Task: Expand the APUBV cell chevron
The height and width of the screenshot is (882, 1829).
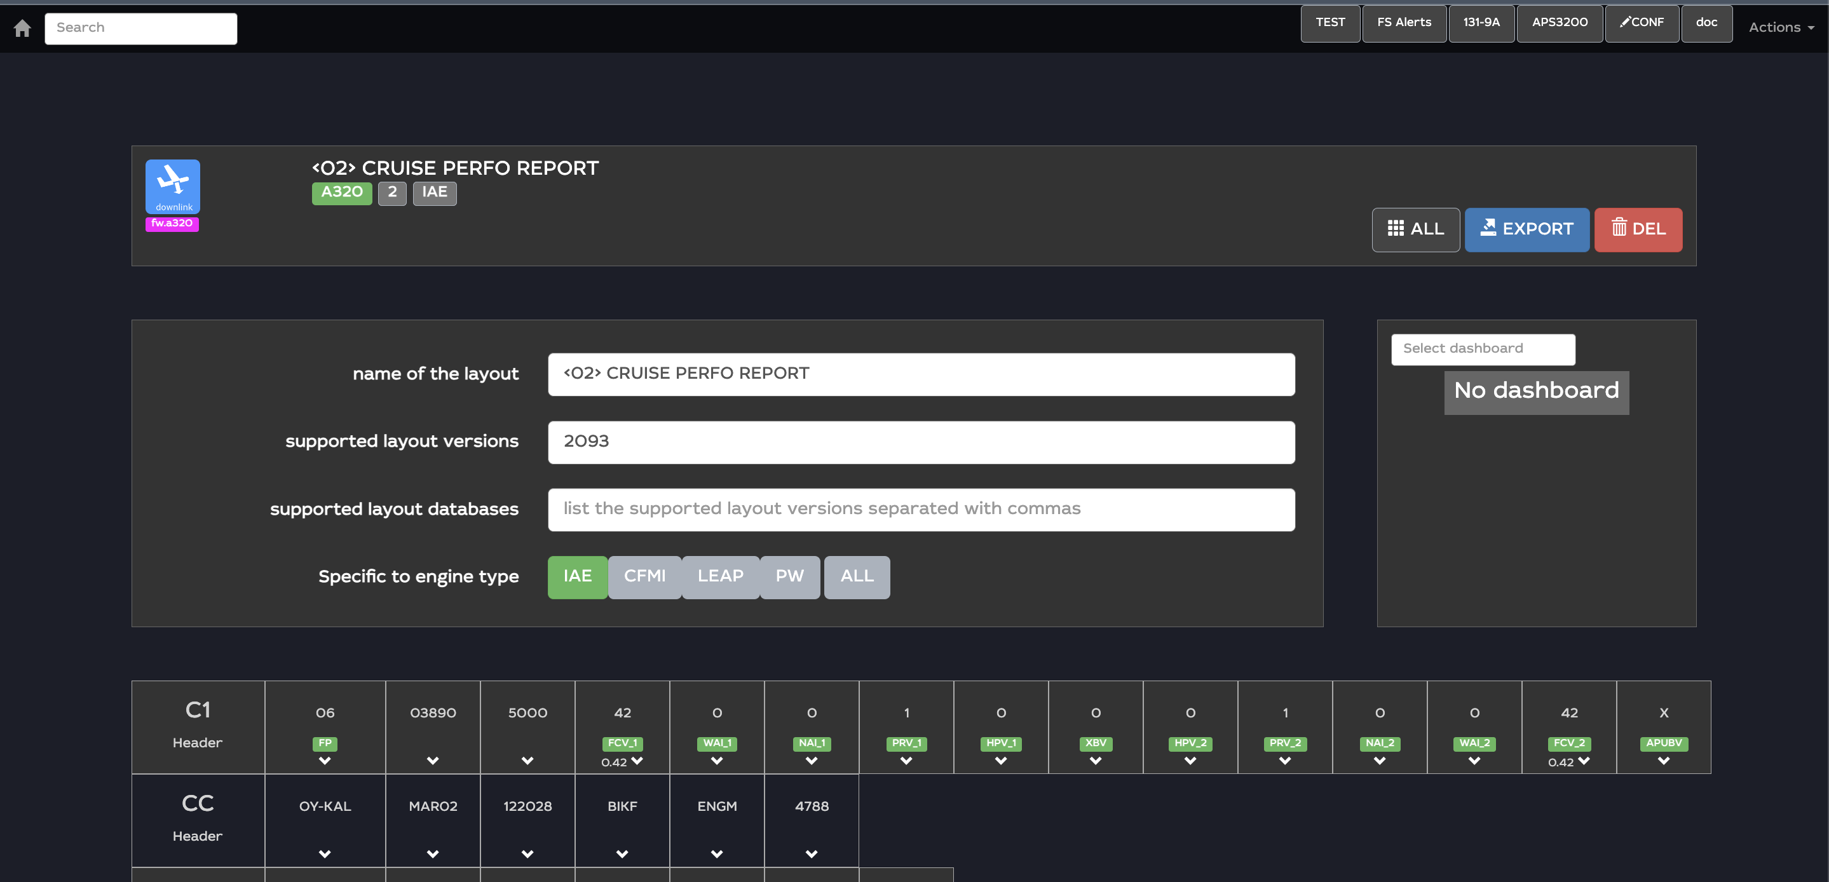Action: pos(1663,761)
